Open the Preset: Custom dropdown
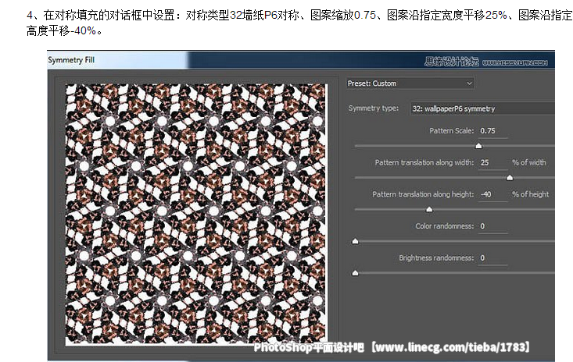Viewport: 573px width, 362px height. tap(410, 83)
